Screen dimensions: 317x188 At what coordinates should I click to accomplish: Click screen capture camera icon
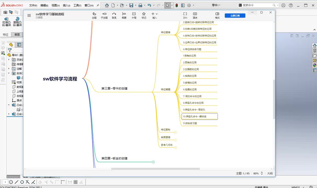tap(5, 12)
